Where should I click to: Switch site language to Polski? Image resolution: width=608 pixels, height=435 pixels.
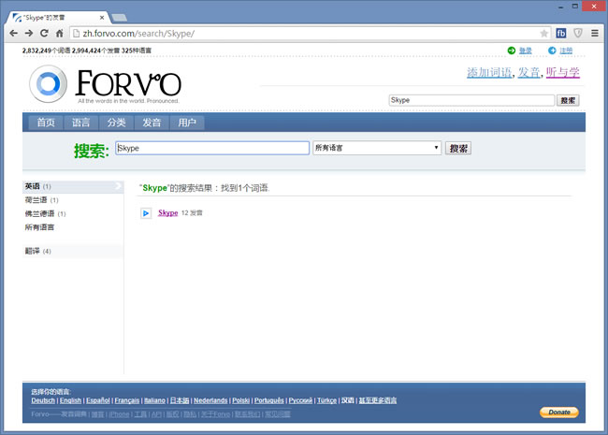[x=240, y=400]
